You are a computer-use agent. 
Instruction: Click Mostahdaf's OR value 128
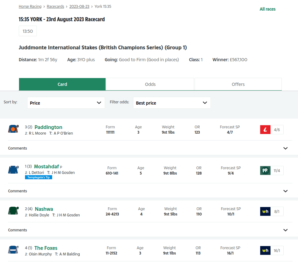[199, 173]
